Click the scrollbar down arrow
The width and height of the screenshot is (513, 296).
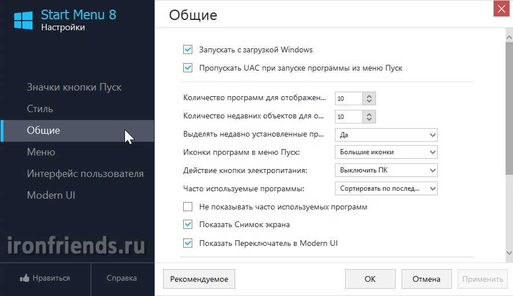[x=509, y=253]
